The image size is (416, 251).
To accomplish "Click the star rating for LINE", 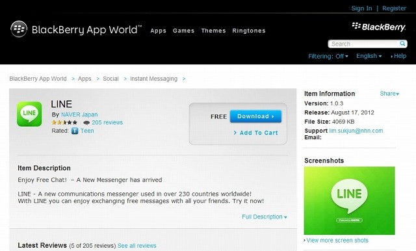I will (64, 123).
